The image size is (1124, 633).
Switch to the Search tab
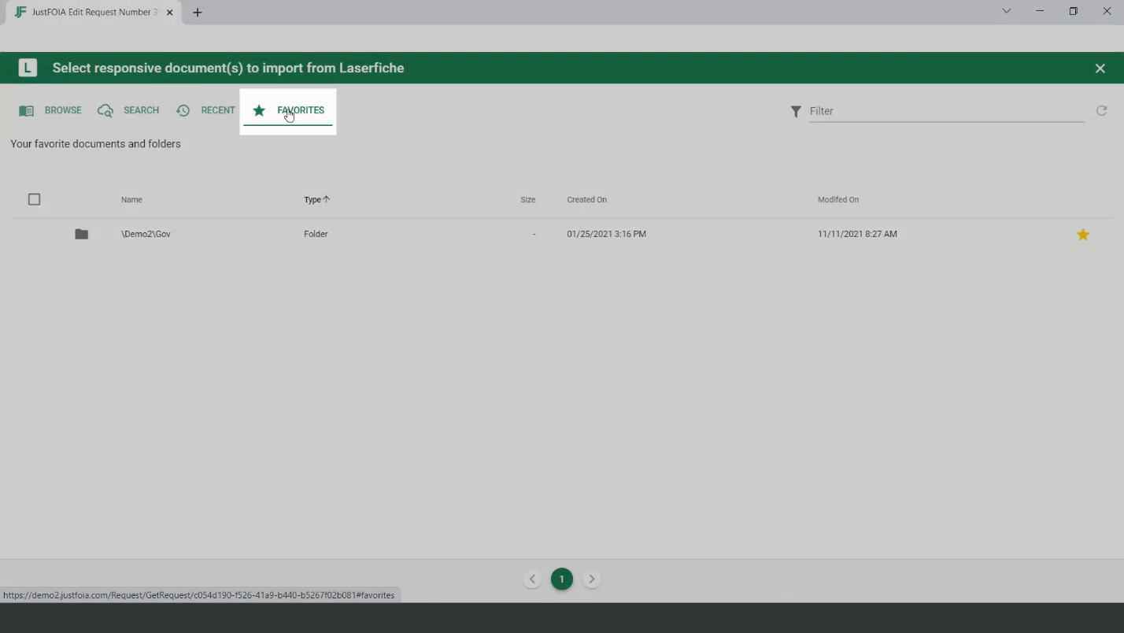tap(128, 110)
